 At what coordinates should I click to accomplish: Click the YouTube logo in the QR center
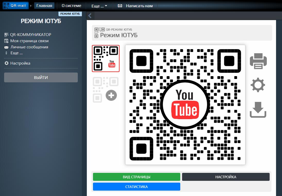tap(185, 104)
